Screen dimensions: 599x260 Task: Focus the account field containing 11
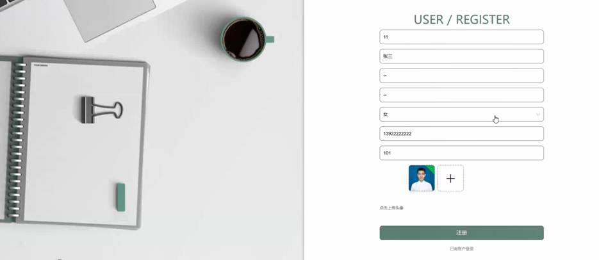coord(461,37)
